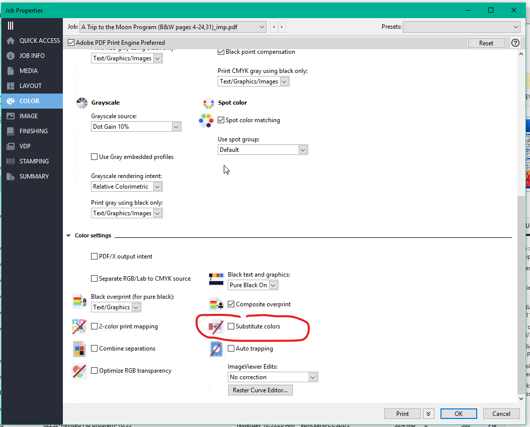Open the Layout tab
Image resolution: width=530 pixels, height=427 pixels.
(x=32, y=86)
